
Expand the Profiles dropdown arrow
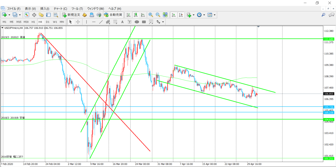[x=20, y=15]
